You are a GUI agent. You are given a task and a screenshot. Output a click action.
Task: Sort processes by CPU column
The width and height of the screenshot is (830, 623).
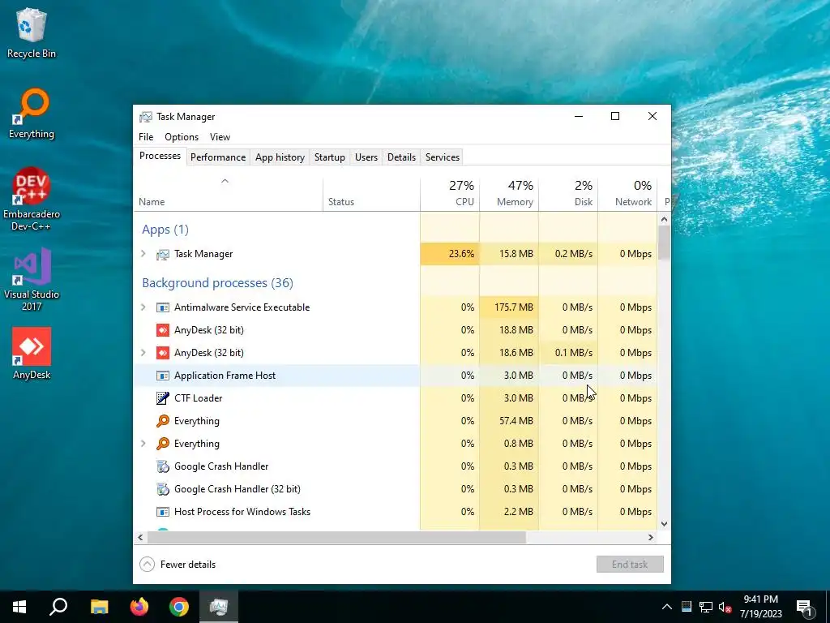(x=450, y=195)
